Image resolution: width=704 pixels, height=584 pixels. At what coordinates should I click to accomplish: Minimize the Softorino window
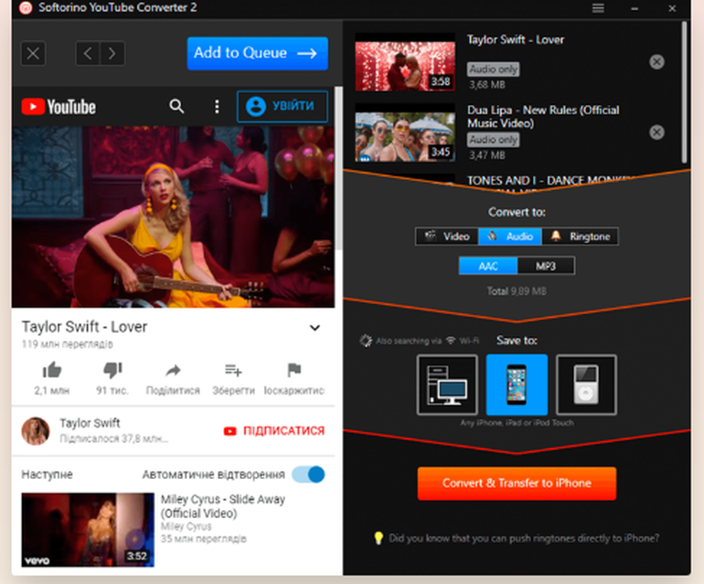point(634,8)
